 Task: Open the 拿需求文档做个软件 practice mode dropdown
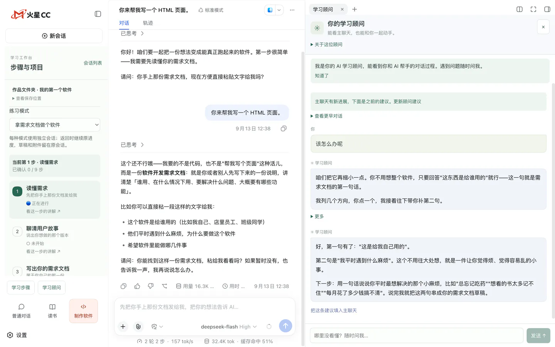pyautogui.click(x=55, y=125)
